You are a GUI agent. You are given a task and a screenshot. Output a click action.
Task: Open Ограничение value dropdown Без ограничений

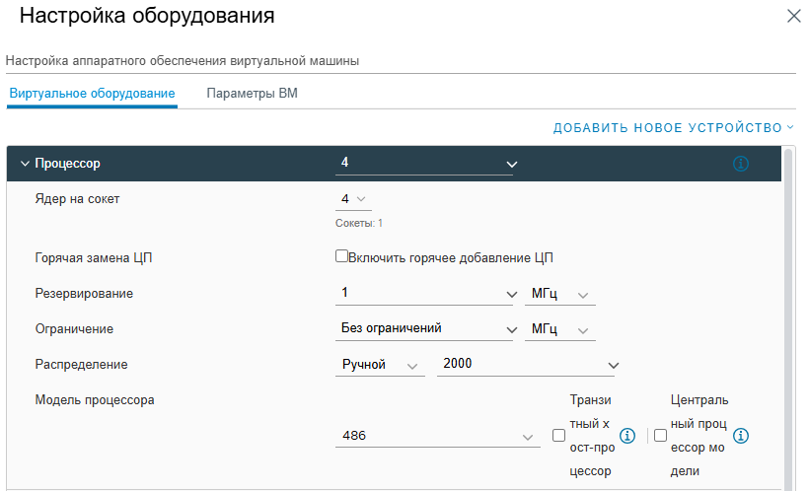(426, 329)
